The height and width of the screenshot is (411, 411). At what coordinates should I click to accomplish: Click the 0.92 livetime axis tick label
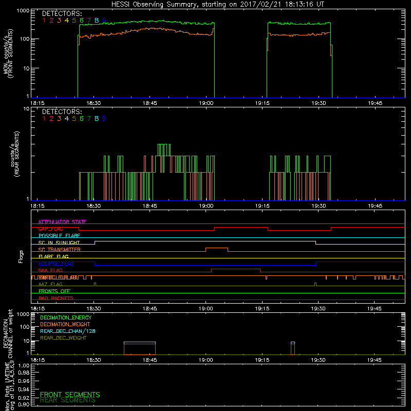(x=24, y=397)
